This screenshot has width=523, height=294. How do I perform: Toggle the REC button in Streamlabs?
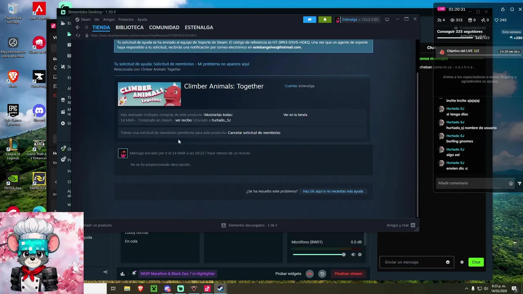point(310,274)
